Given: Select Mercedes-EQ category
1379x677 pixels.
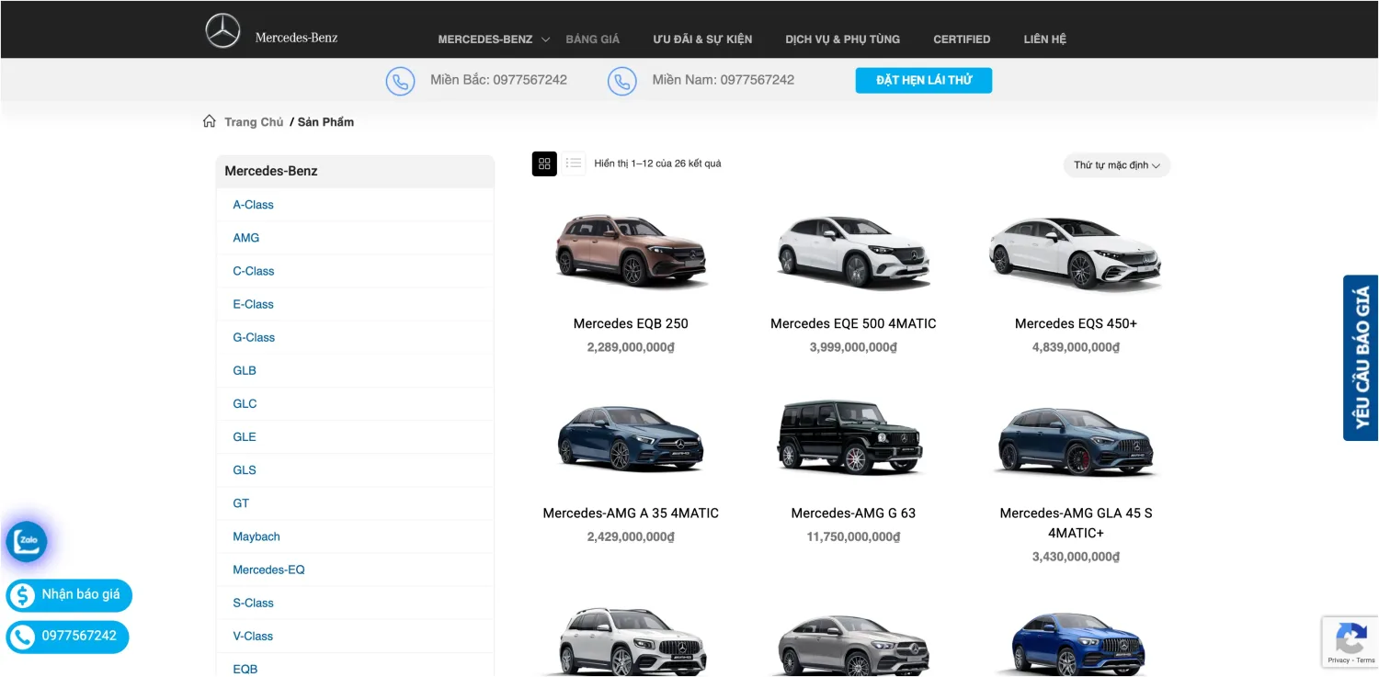Looking at the screenshot, I should click(268, 570).
